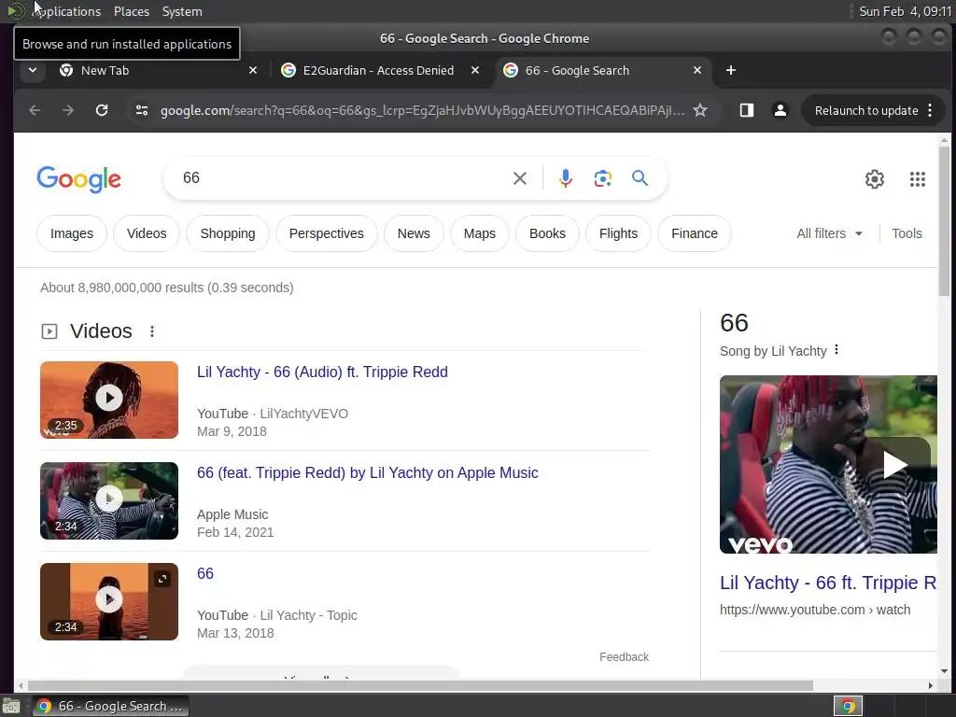Bookmark this page with the star icon

(x=700, y=110)
